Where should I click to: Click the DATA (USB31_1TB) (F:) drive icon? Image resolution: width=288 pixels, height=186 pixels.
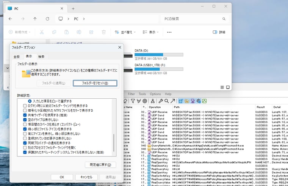[128, 69]
